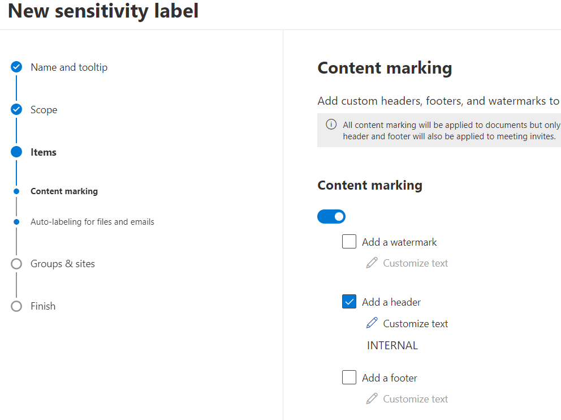
Task: Click the pencil icon under Add a footer
Action: pyautogui.click(x=372, y=398)
